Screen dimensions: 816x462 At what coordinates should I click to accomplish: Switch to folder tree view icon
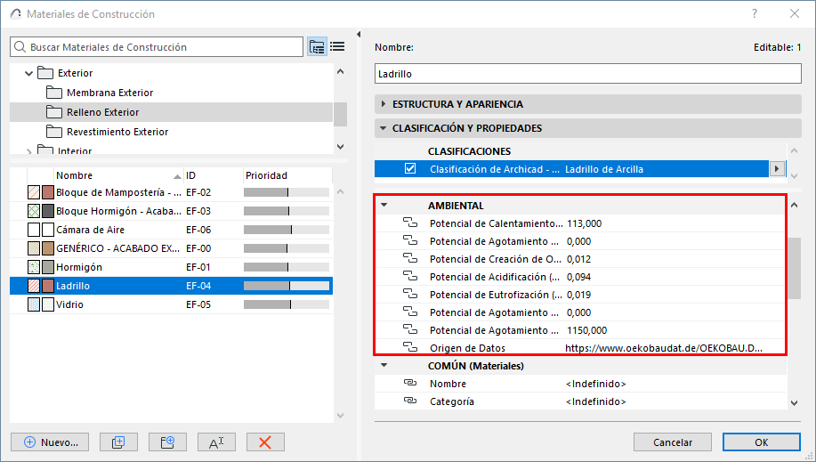pos(317,47)
